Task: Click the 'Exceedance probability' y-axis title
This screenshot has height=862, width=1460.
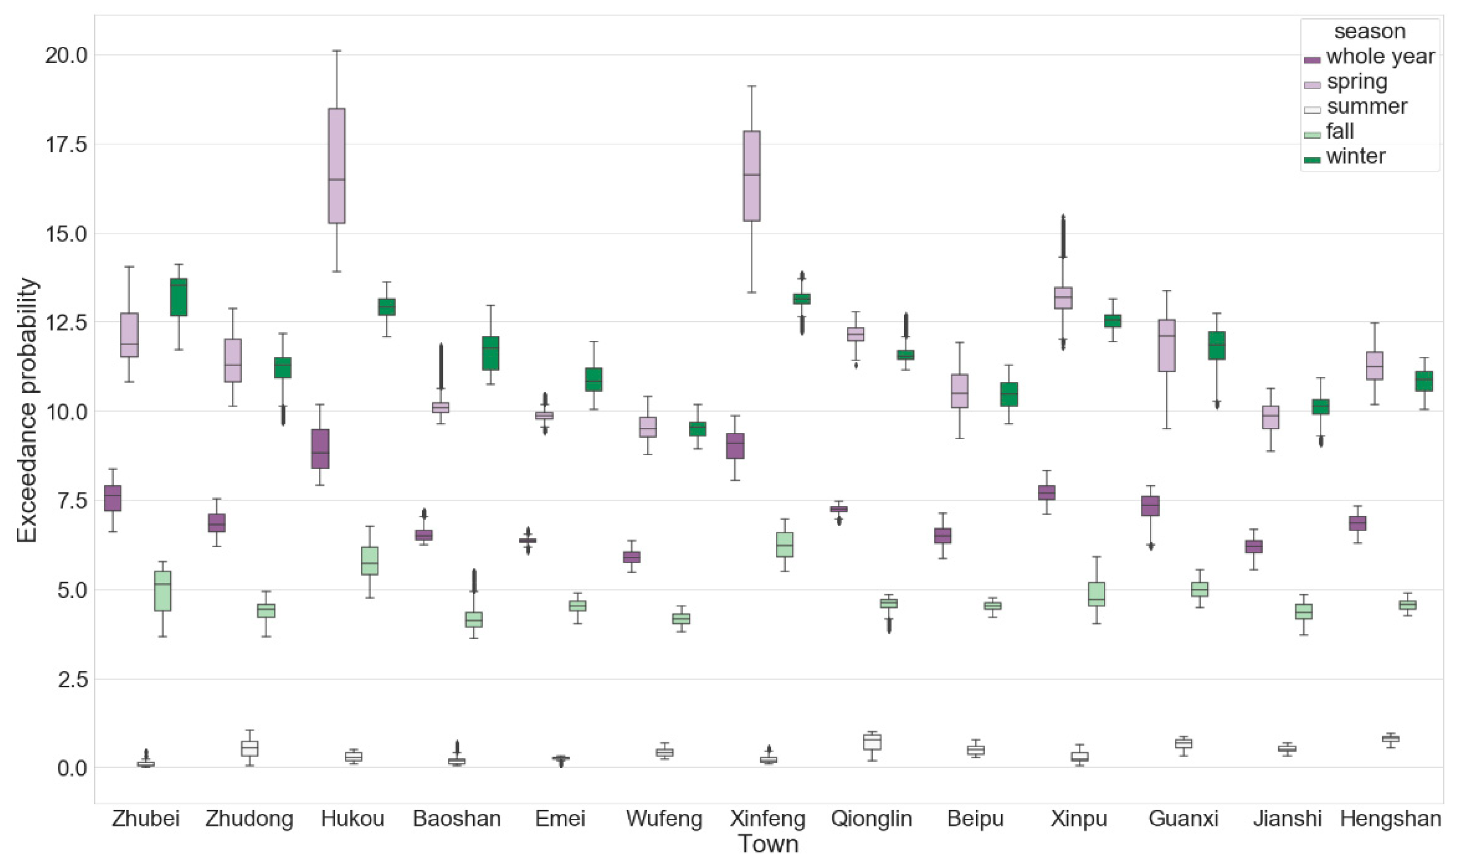Action: tap(27, 410)
